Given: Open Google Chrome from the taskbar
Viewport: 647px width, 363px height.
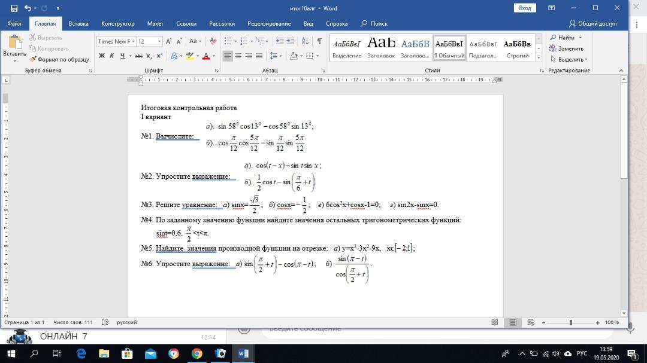Looking at the screenshot, I should tap(196, 353).
